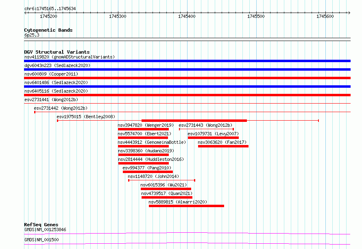Viewport: 362px width, 249px height.
Task: Select the 6p25.3 band label
Action: [32, 35]
